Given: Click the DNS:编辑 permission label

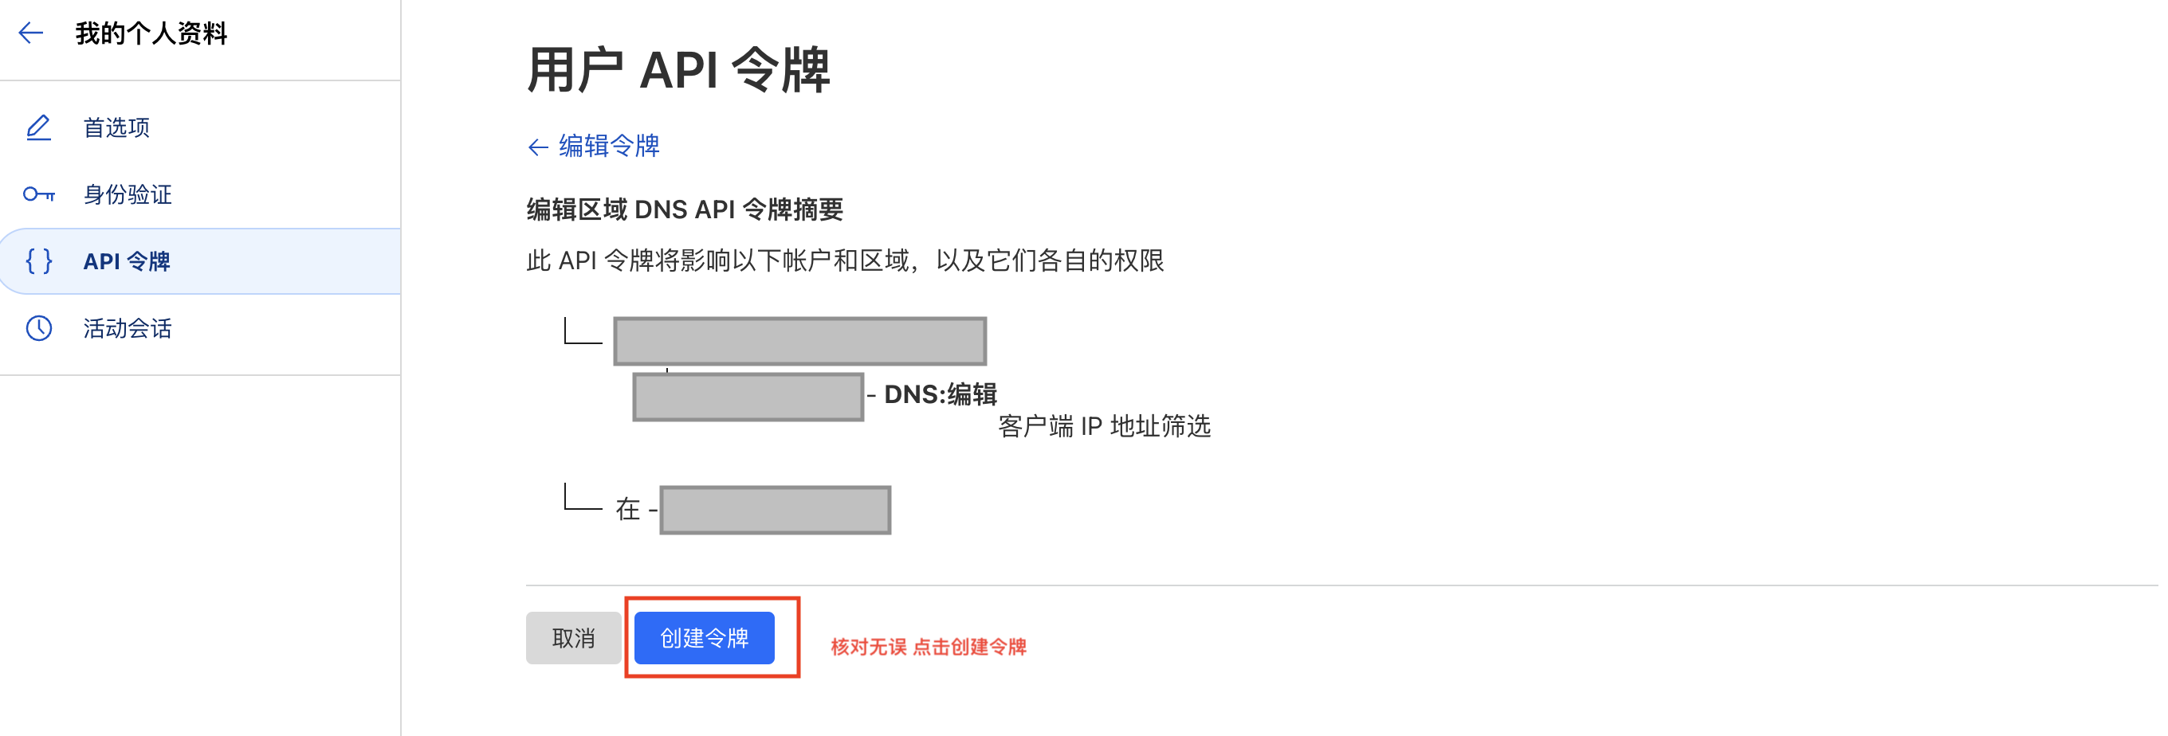Looking at the screenshot, I should pos(940,393).
